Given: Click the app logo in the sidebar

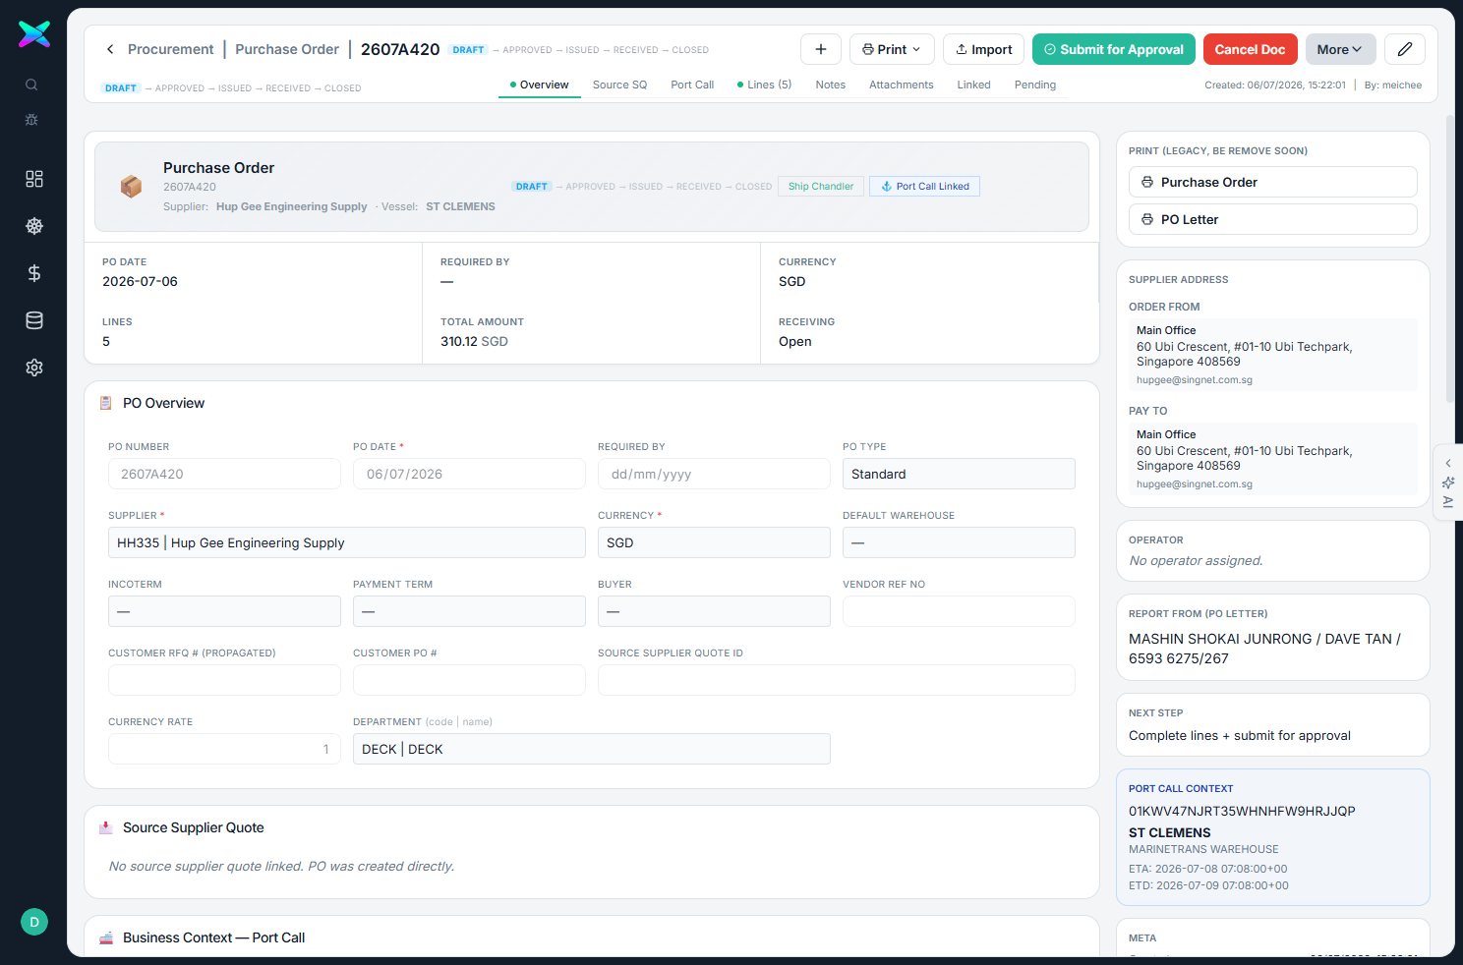Looking at the screenshot, I should click(34, 34).
